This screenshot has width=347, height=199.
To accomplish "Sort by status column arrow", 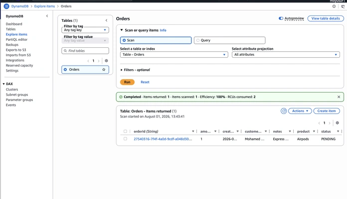I will (338, 131).
